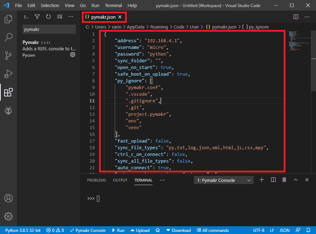The width and height of the screenshot is (316, 234).
Task: Open the extensions filter icon
Action: point(37,17)
